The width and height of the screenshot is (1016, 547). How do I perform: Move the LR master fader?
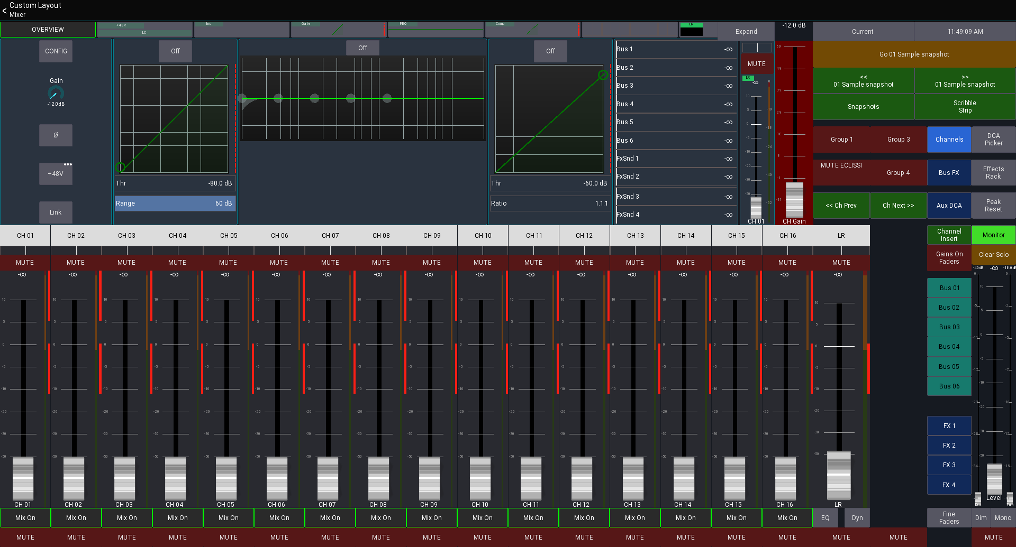click(x=838, y=475)
